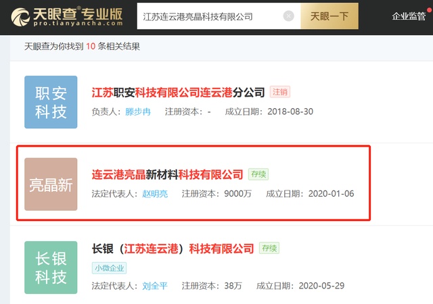
Task: Click the 存续 tag for 亮晶新材料
Action: pos(258,174)
